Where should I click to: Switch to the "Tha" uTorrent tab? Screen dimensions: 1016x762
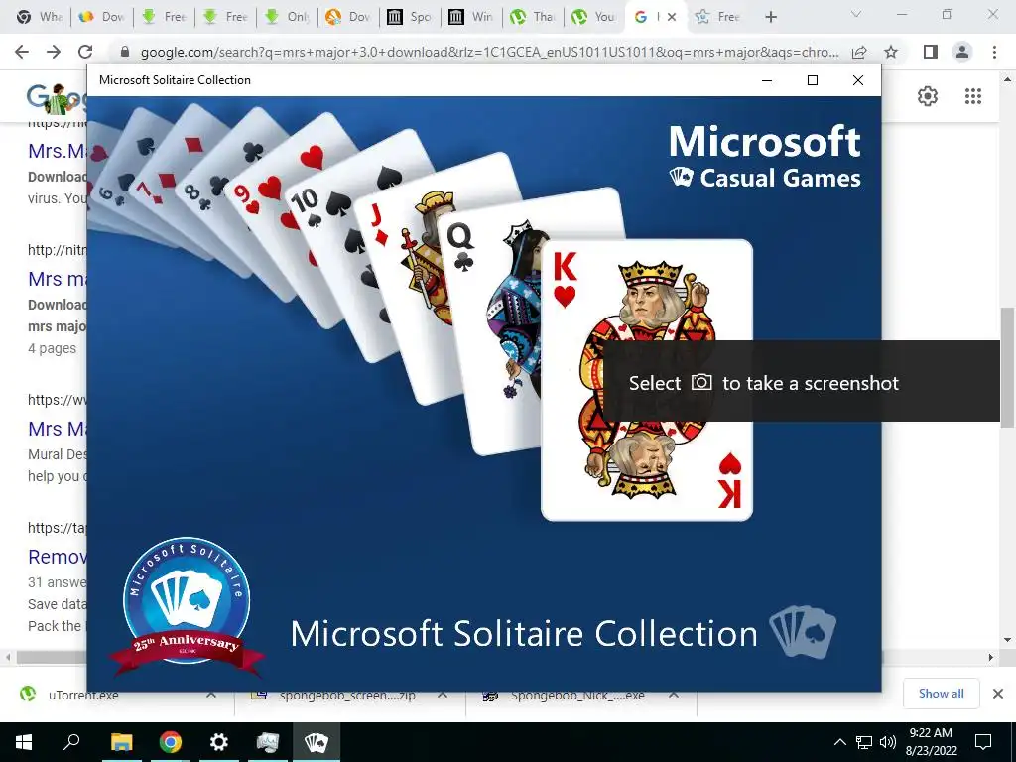coord(533,17)
